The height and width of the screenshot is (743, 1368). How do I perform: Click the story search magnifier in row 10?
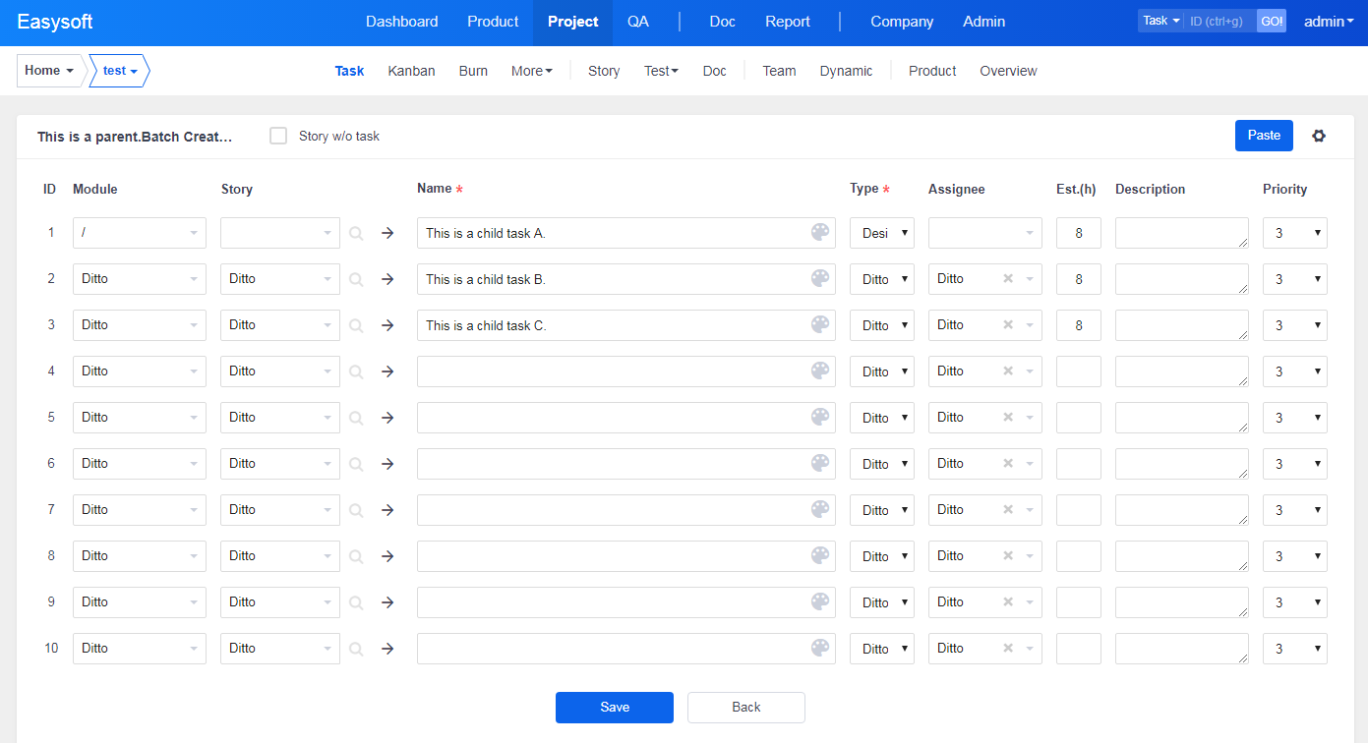click(x=356, y=649)
